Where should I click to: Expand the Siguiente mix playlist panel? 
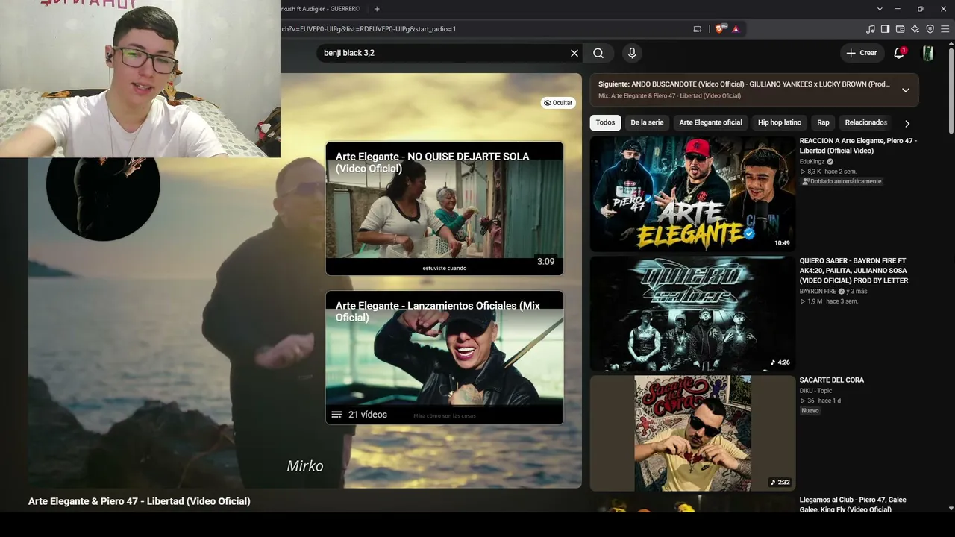tap(906, 90)
